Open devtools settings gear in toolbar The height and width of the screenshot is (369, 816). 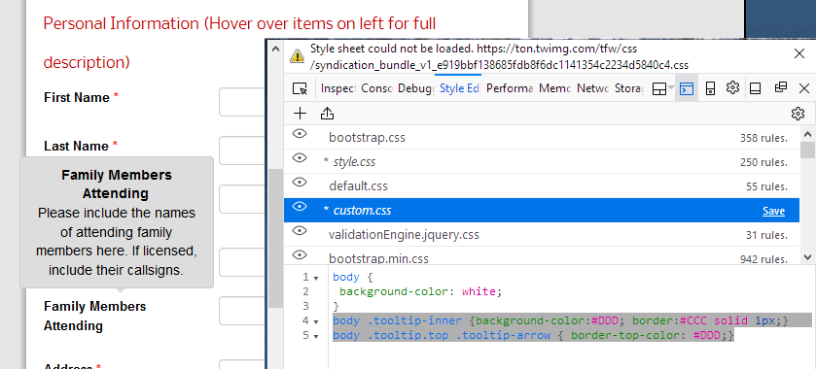pyautogui.click(x=732, y=87)
